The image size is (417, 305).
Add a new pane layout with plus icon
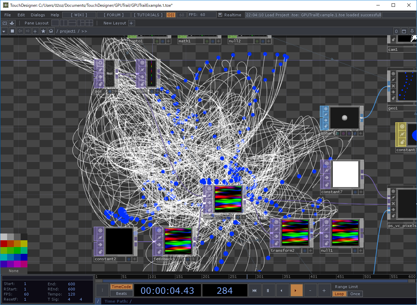132,23
